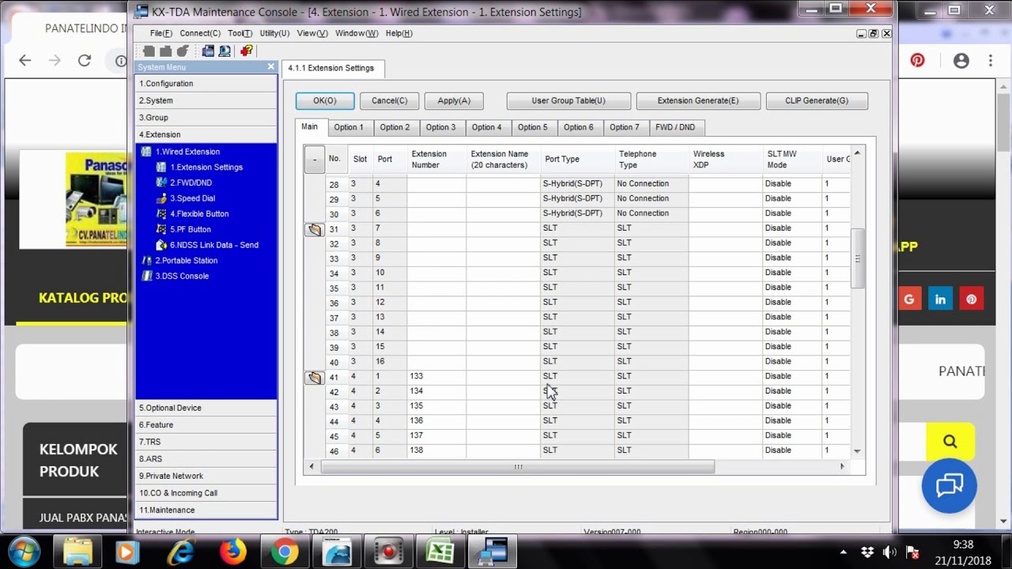
Task: Show hidden system tray icons
Action: (844, 552)
